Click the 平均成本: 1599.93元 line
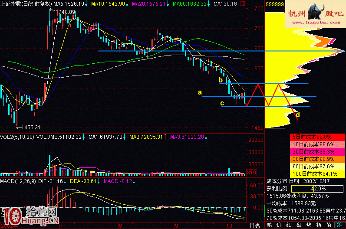This screenshot has width=346, height=229. (291, 203)
